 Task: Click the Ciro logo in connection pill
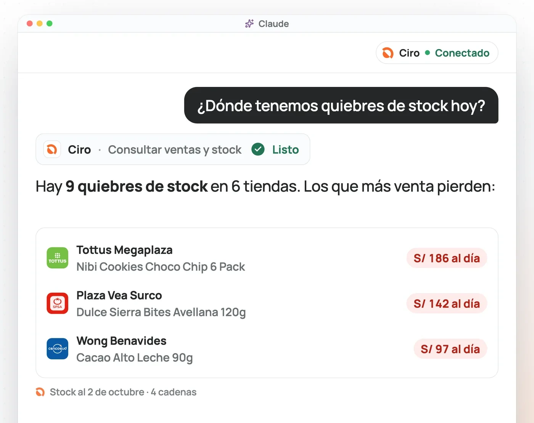tap(388, 53)
